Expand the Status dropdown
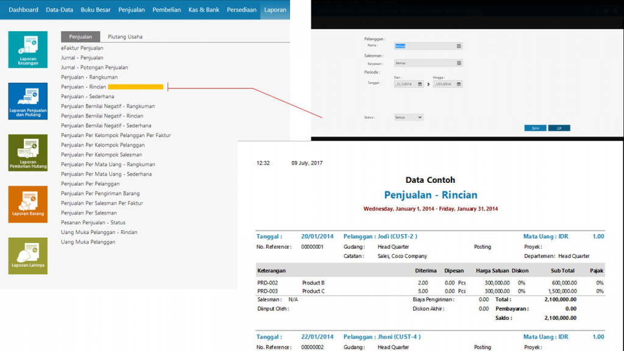The height and width of the screenshot is (351, 624). point(420,117)
